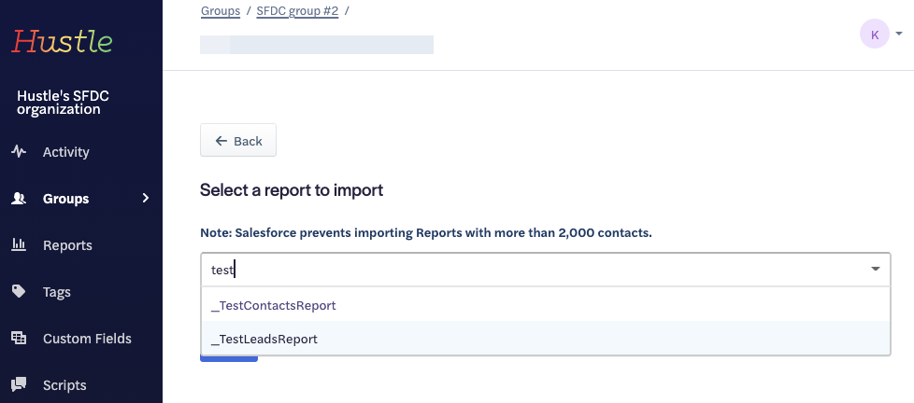Viewport: 914px width, 403px height.
Task: Click the Salesforce 2,000 contacts note
Action: pyautogui.click(x=426, y=232)
